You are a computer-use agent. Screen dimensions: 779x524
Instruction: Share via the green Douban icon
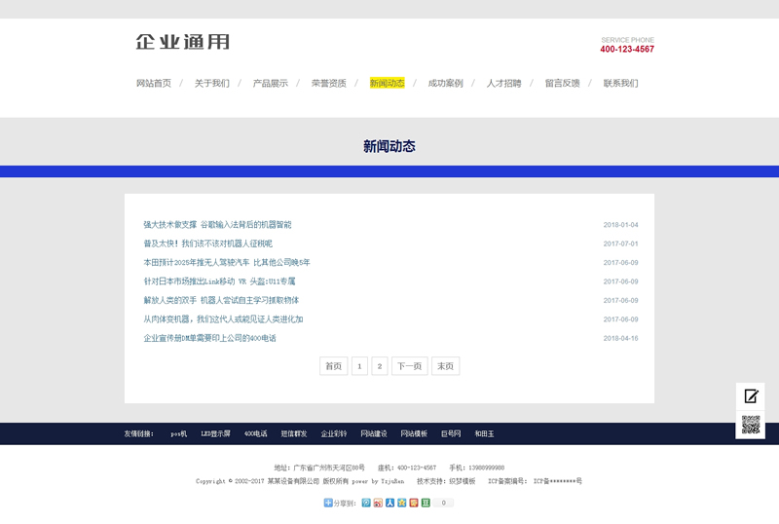(x=426, y=503)
